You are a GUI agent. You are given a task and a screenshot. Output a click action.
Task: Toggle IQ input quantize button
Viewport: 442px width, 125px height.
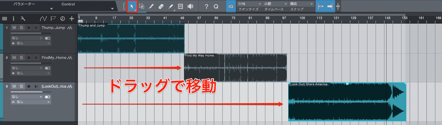[231, 7]
